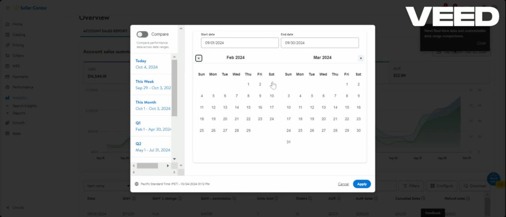The height and width of the screenshot is (217, 506).
Task: Select March 31 in the calendar
Action: coord(288,142)
